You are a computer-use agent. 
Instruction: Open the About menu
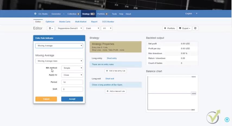[128, 14]
